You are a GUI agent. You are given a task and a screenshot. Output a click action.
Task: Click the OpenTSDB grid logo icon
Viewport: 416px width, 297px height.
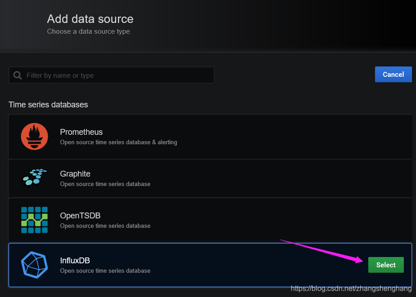click(35, 220)
